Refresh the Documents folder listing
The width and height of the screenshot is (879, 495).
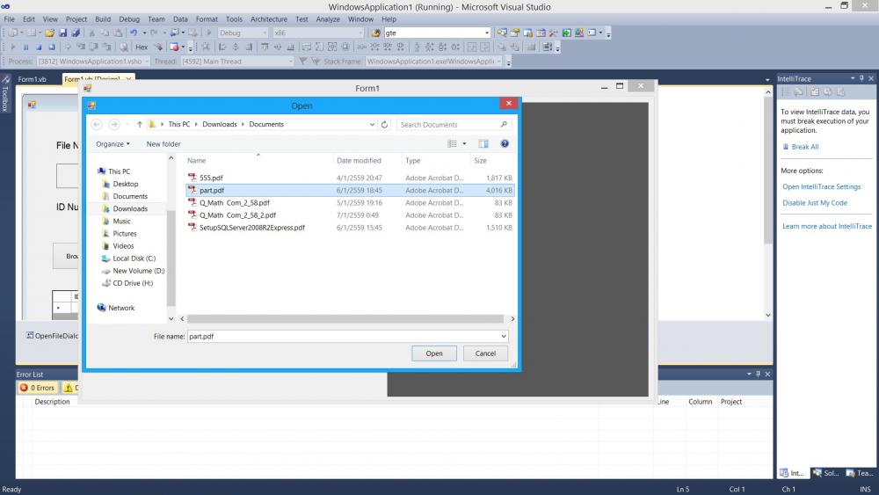point(385,125)
